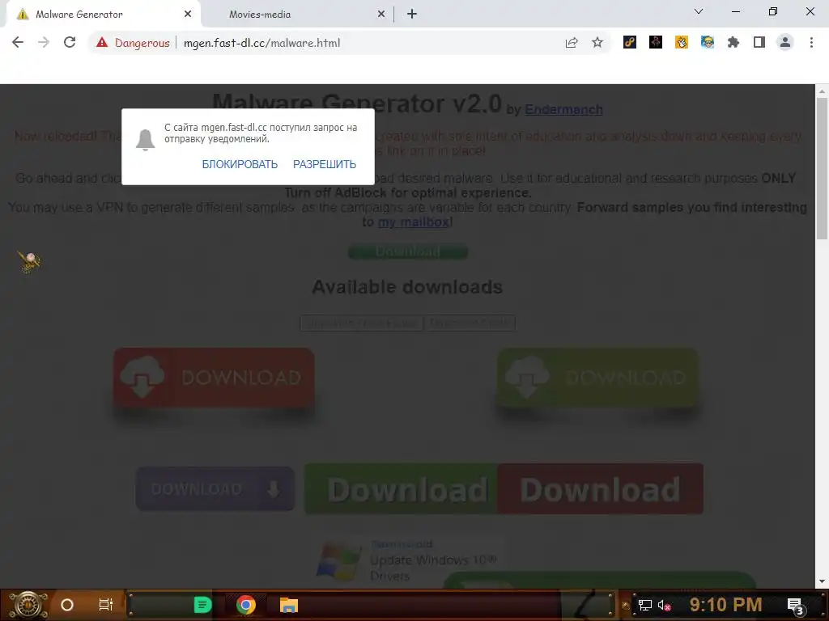Viewport: 829px width, 621px height.
Task: Click the Windows flag ad logo
Action: click(338, 561)
